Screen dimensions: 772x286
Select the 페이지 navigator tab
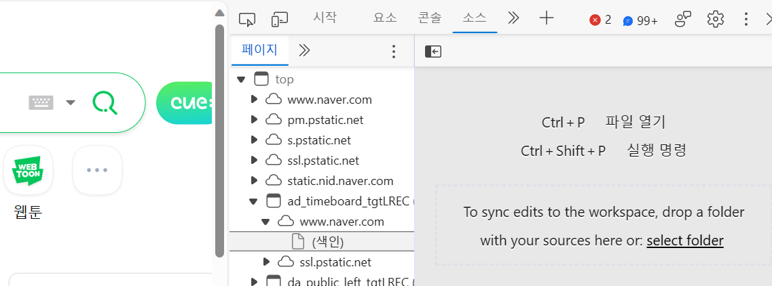coord(259,50)
